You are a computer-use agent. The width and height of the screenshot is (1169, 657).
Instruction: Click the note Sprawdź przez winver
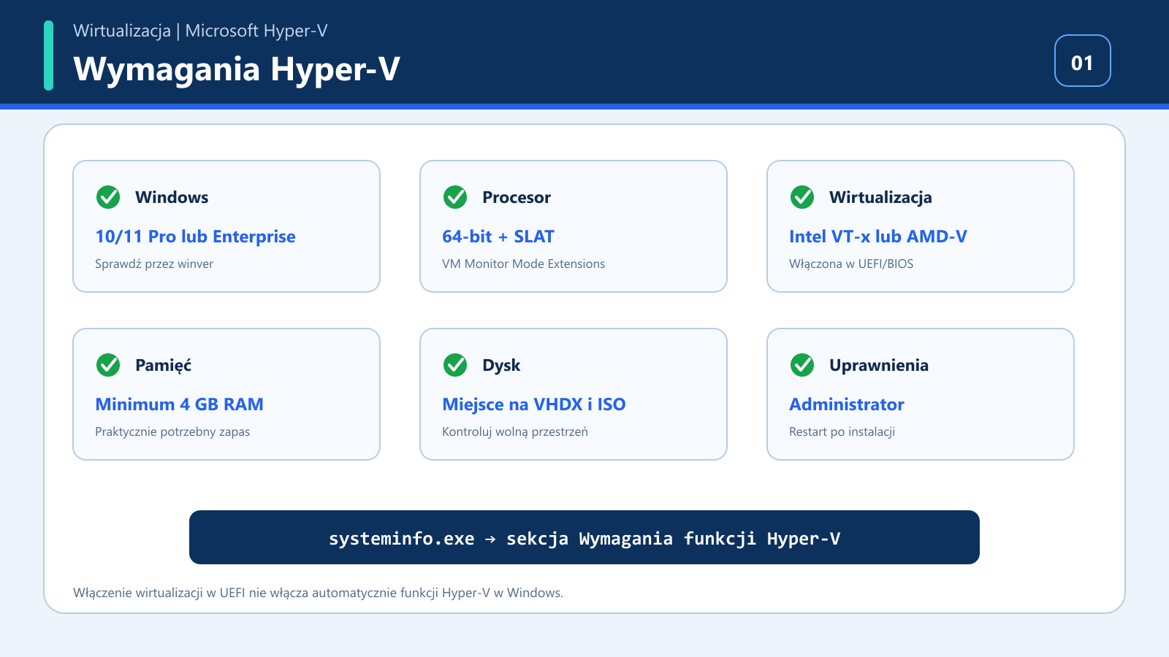point(154,264)
